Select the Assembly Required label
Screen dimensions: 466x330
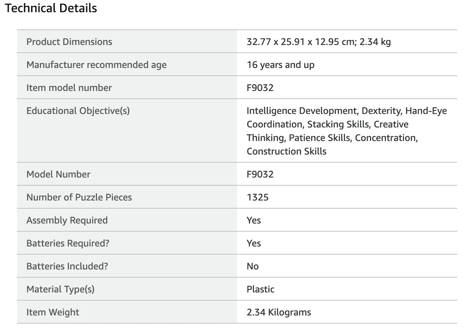pyautogui.click(x=67, y=220)
